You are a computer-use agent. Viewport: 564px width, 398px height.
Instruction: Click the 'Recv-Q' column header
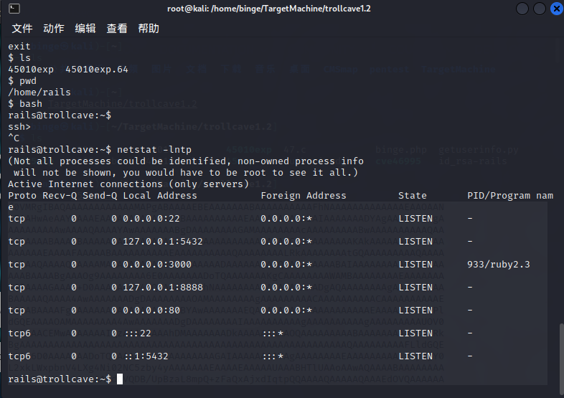(x=60, y=196)
